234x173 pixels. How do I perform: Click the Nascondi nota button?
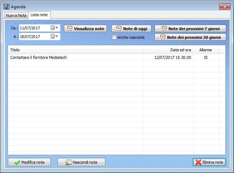(81, 162)
